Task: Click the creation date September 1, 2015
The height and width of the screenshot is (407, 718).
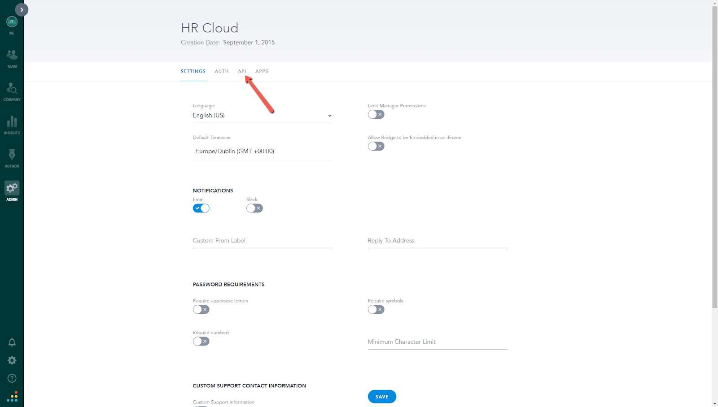Action: click(249, 43)
